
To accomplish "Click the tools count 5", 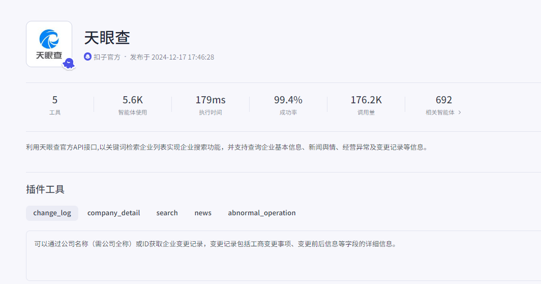I will (55, 100).
